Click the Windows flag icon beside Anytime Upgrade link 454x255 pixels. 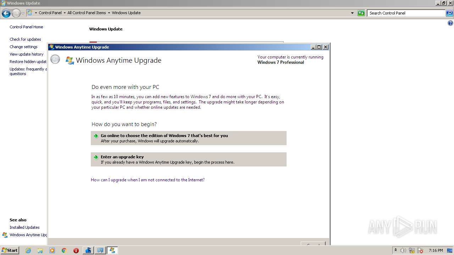coord(5,235)
